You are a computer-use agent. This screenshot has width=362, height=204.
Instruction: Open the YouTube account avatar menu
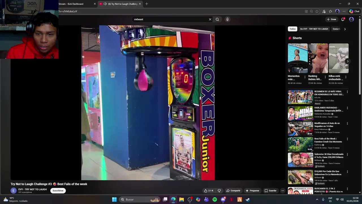click(352, 19)
